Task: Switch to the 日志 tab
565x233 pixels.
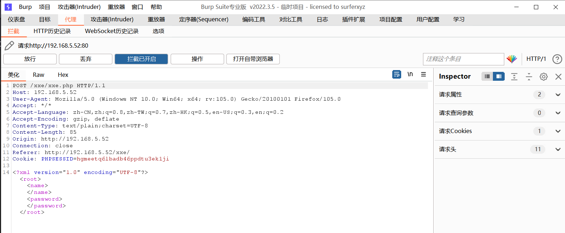Action: click(322, 20)
